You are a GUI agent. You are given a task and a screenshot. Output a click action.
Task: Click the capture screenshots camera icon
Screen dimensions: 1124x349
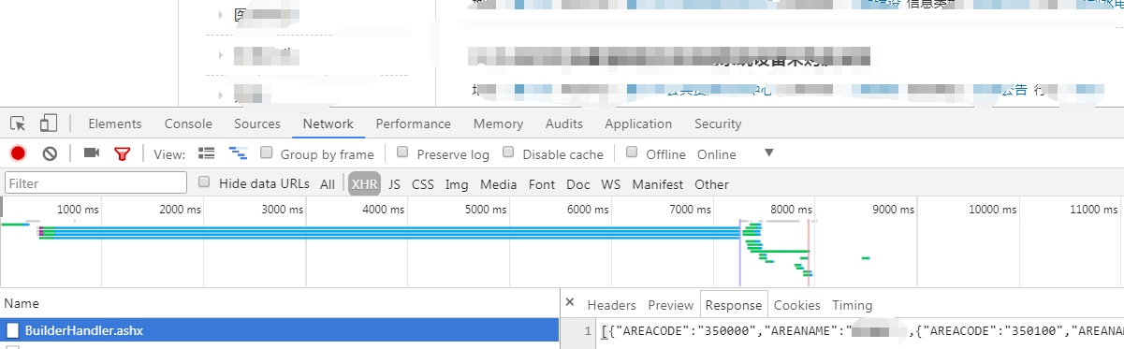pyautogui.click(x=92, y=153)
